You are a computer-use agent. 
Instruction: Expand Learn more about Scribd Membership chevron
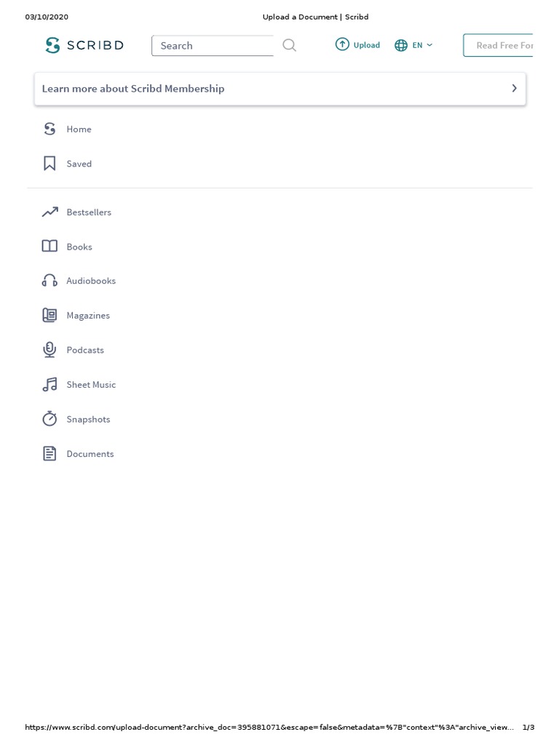[x=514, y=88]
